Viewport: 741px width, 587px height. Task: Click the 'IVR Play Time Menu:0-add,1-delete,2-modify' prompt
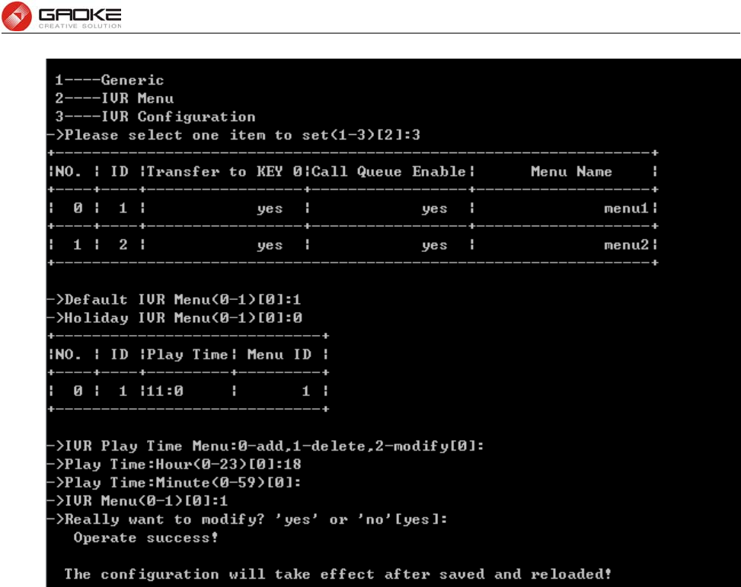pos(266,446)
